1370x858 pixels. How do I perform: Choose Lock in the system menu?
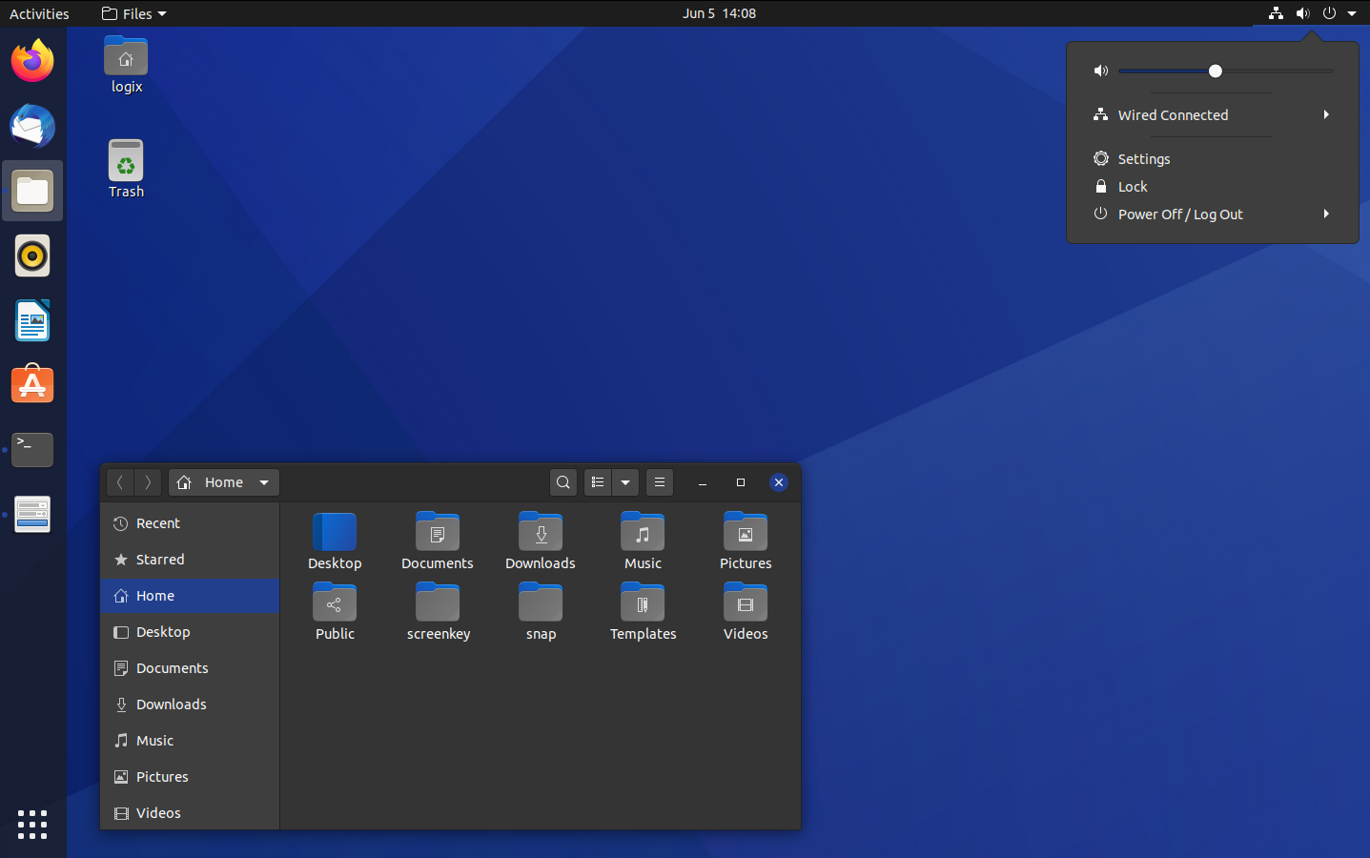click(x=1133, y=187)
